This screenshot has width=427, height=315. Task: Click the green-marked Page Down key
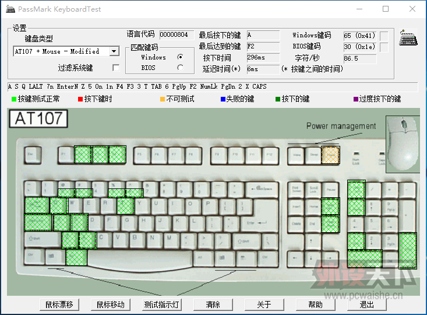[x=331, y=223]
